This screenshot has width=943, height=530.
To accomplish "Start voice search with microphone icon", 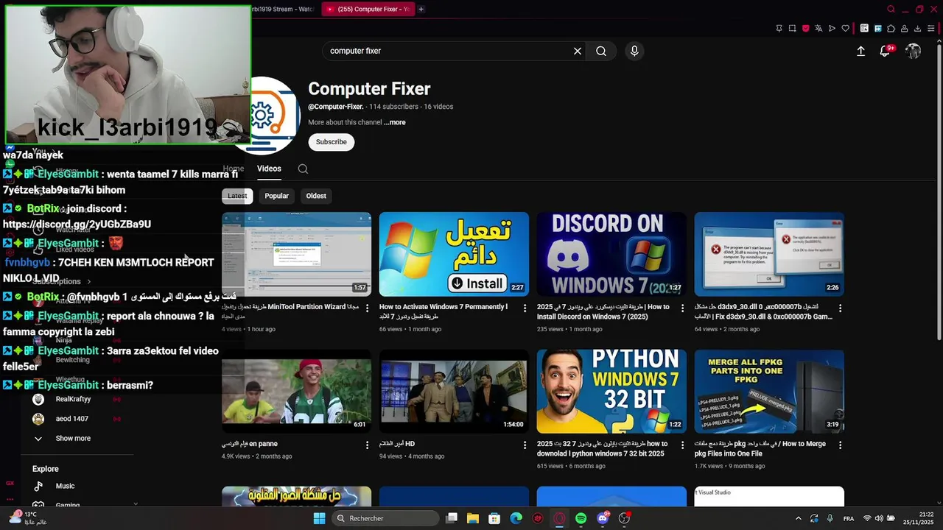I will tap(634, 51).
